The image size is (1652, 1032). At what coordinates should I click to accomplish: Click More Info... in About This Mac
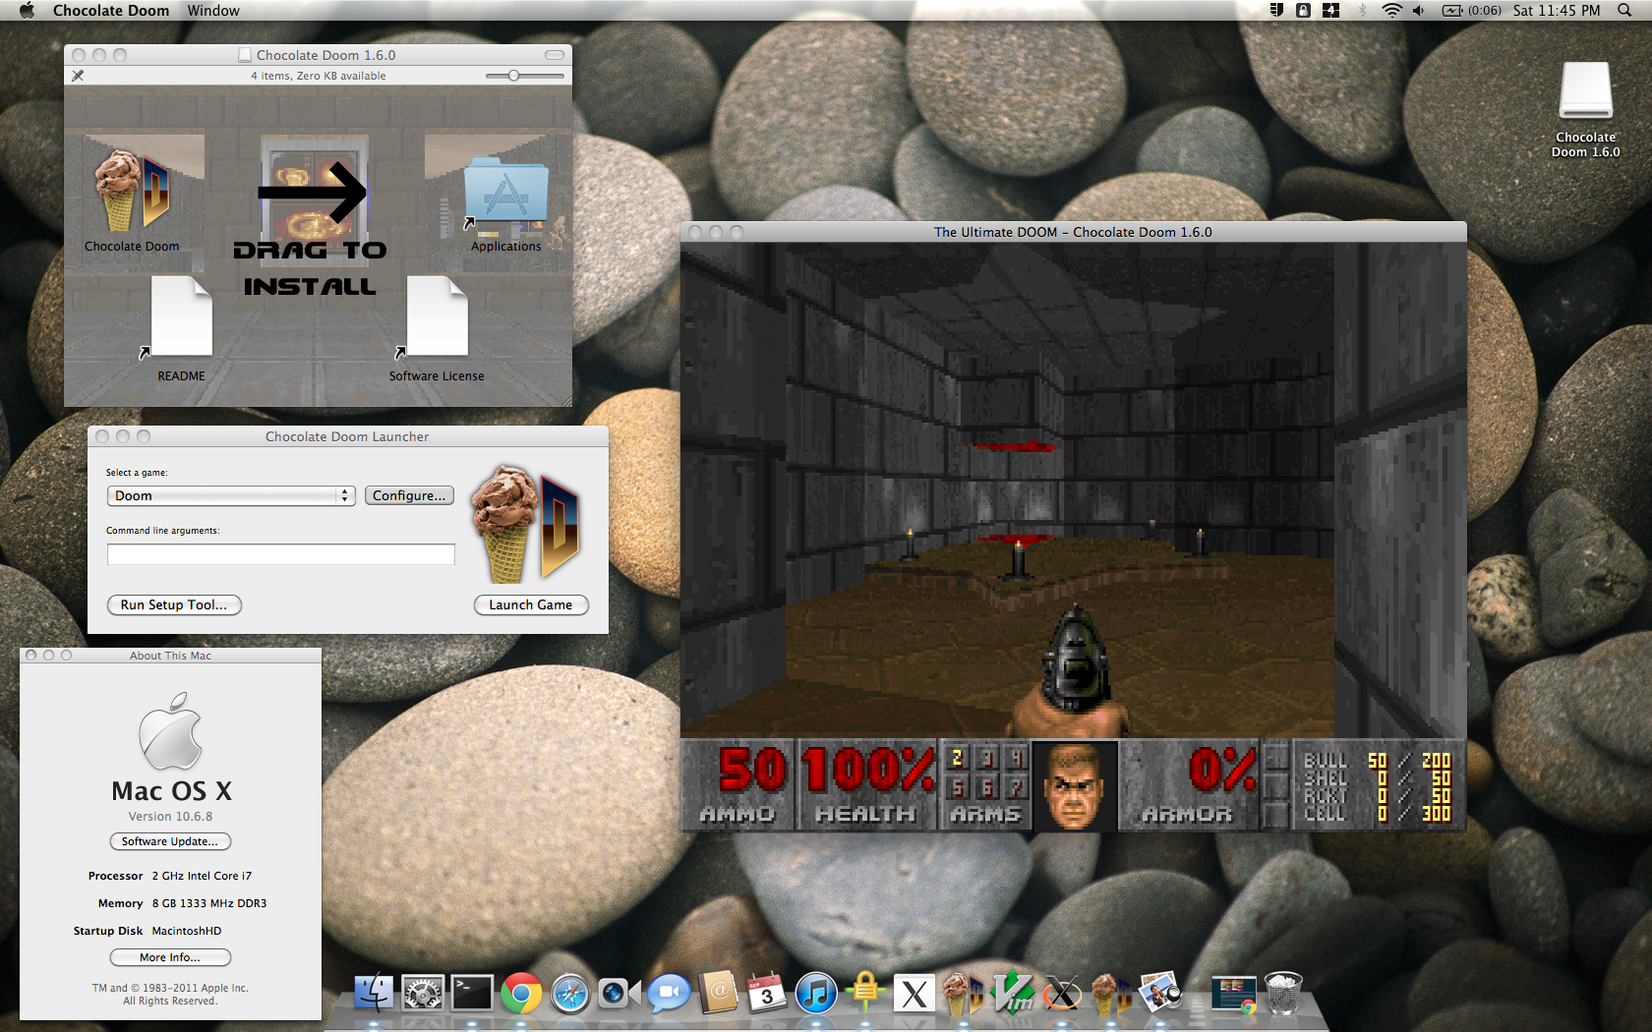170,957
